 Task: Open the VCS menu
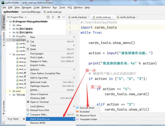(x=70, y=7)
